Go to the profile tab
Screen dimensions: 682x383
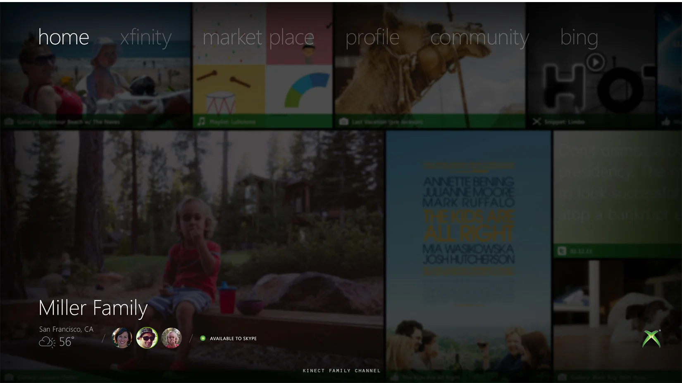click(x=372, y=38)
